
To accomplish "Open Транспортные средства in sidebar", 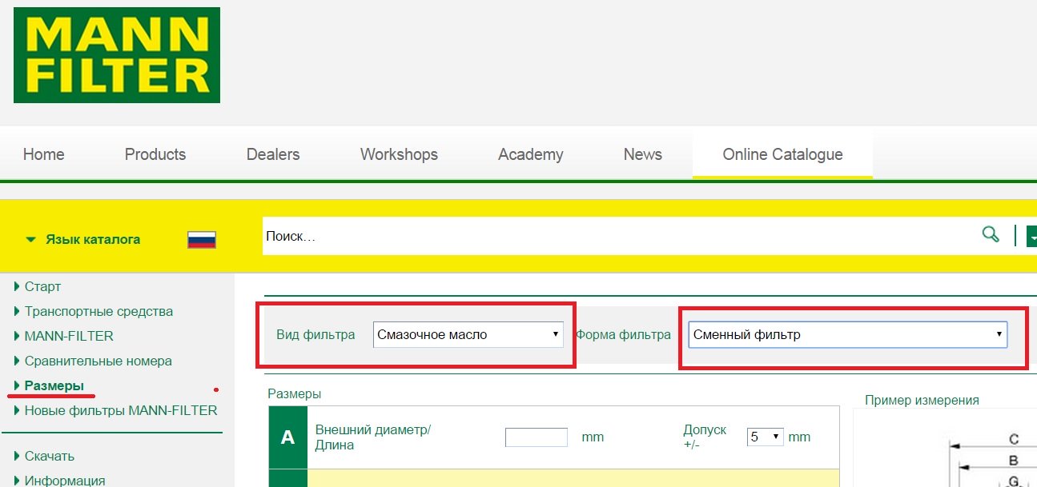I will coord(98,311).
